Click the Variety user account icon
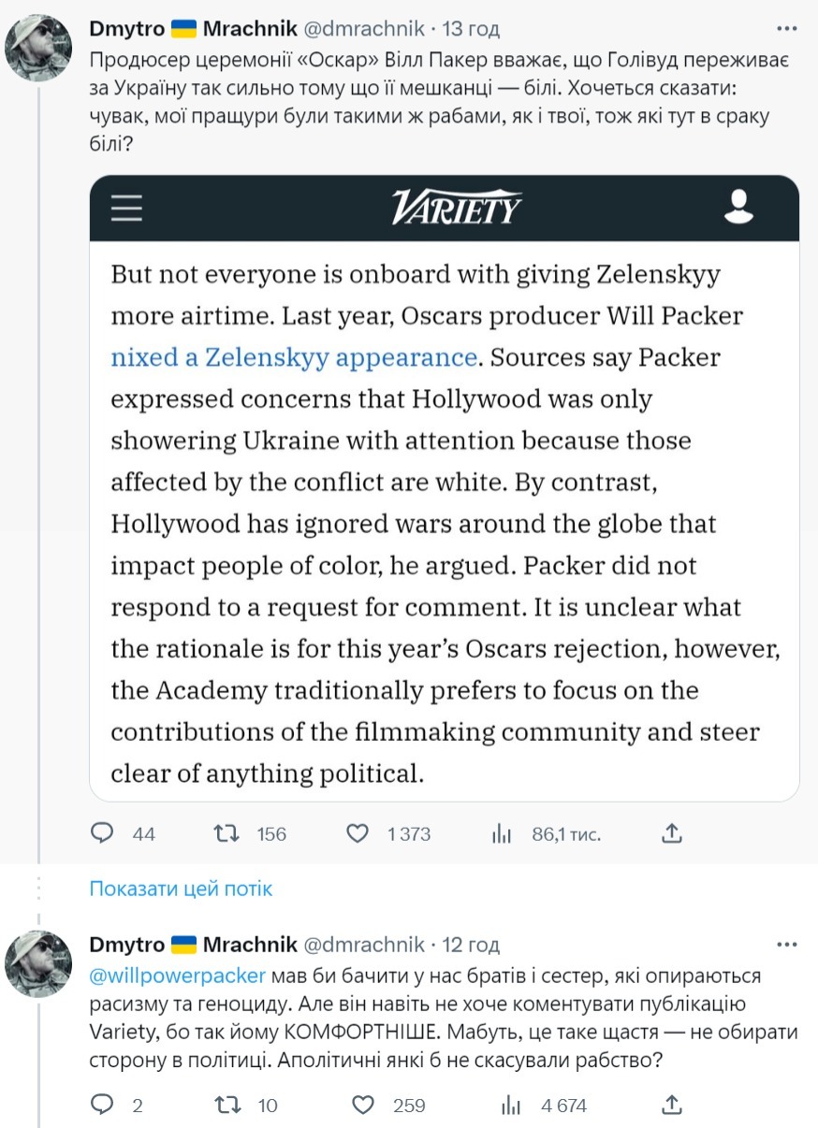Image resolution: width=818 pixels, height=1128 pixels. point(738,207)
